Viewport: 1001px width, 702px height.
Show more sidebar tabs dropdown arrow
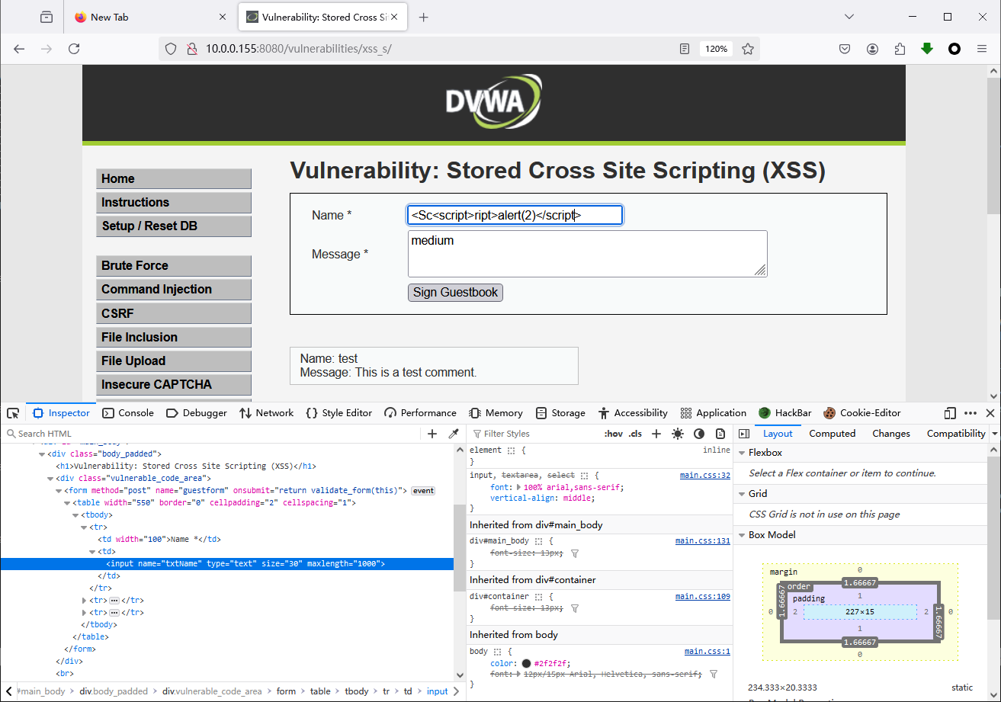pyautogui.click(x=994, y=434)
